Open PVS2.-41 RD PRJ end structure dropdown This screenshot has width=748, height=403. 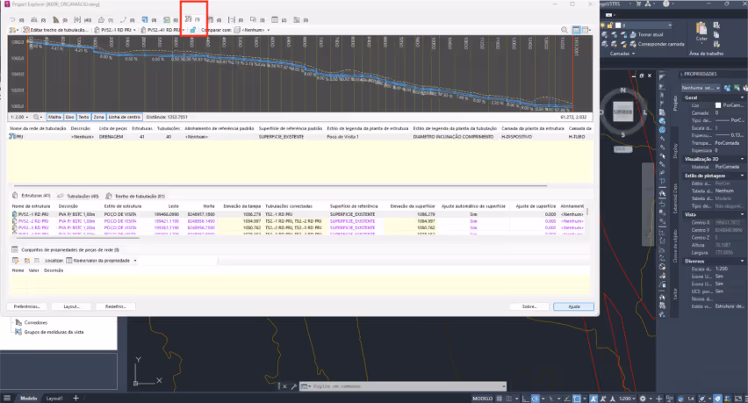(162, 30)
